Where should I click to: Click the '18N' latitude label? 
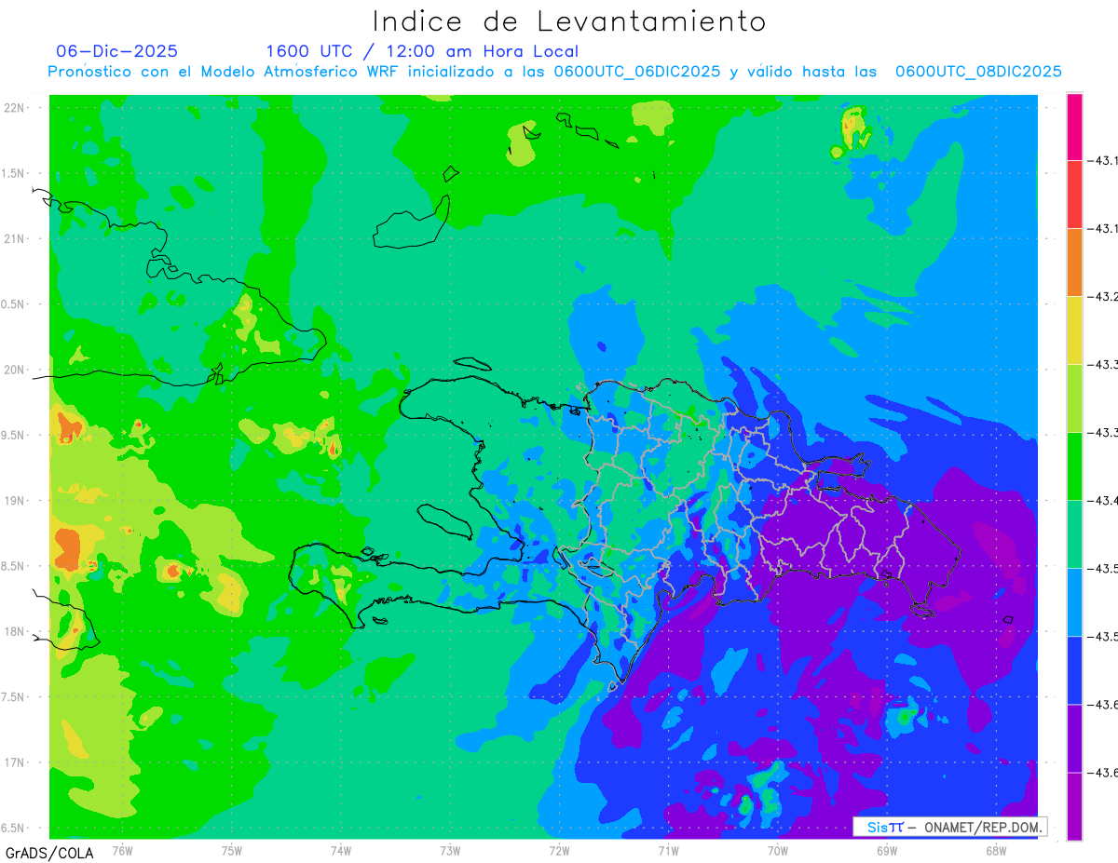(13, 631)
